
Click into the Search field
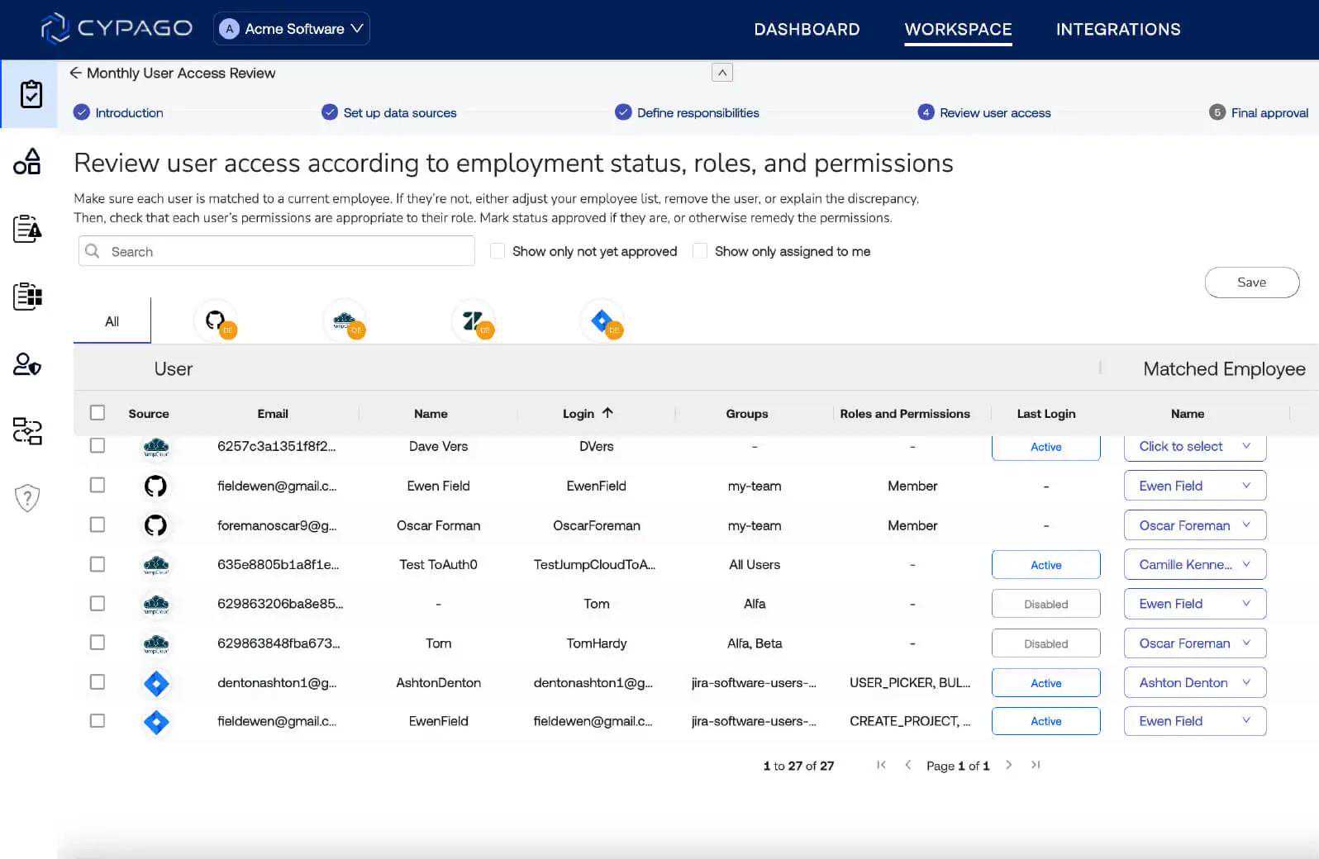[x=277, y=251]
